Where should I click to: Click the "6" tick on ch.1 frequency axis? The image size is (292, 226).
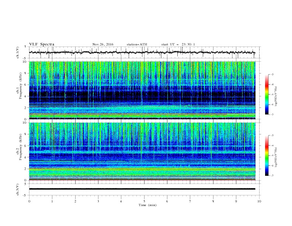tap(26, 85)
